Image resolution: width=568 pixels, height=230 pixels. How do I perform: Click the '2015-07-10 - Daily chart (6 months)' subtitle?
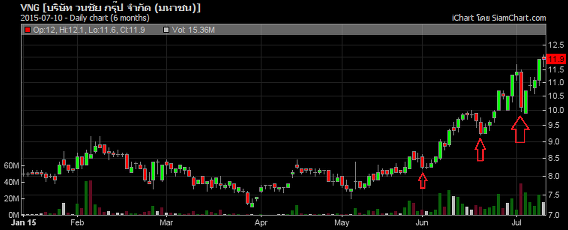click(x=85, y=18)
